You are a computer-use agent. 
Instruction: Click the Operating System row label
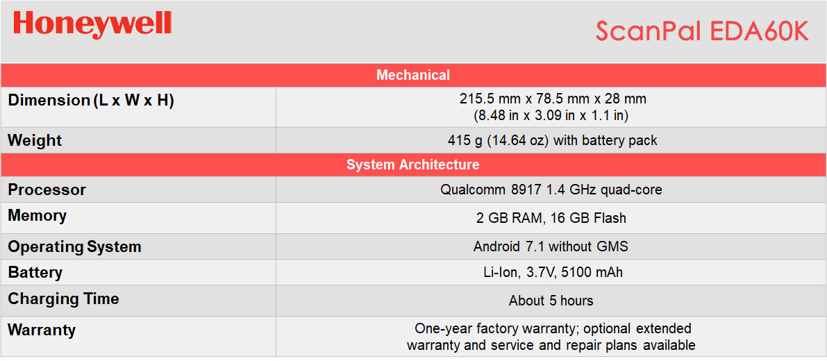pyautogui.click(x=74, y=246)
